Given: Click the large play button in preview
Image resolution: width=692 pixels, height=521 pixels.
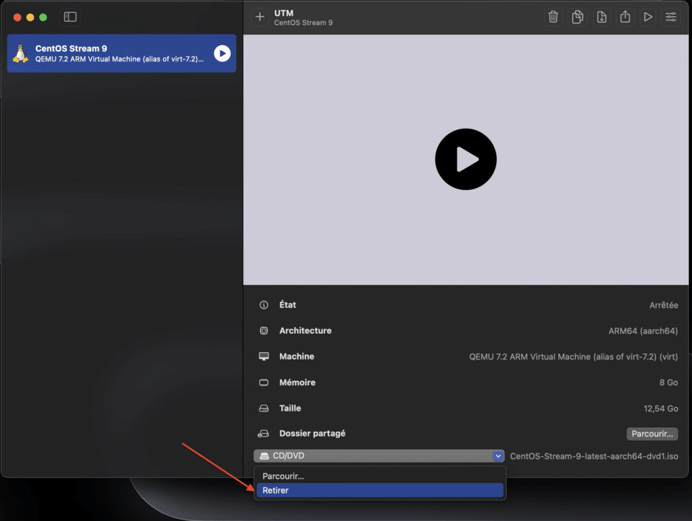Looking at the screenshot, I should 466,159.
